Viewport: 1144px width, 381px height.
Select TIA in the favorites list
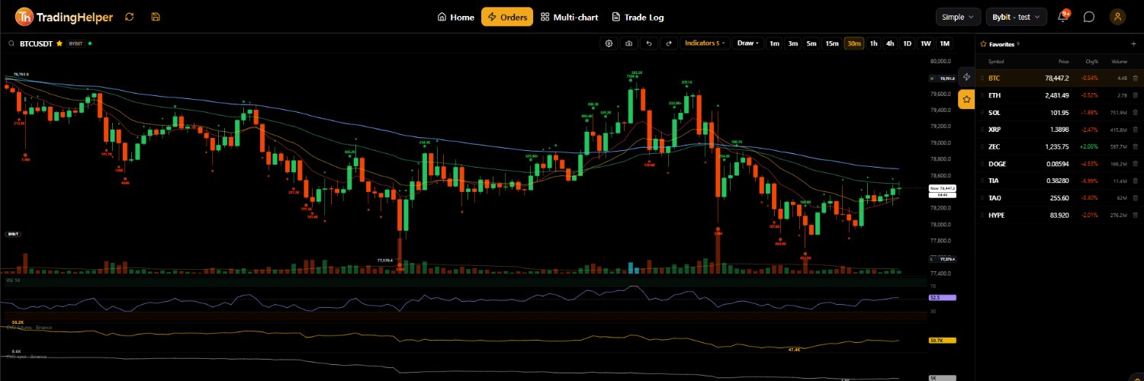[x=1059, y=181]
